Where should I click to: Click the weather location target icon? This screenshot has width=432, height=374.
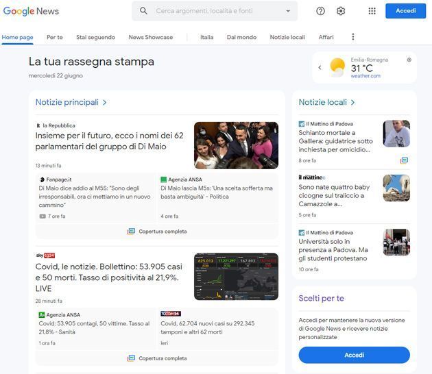point(409,60)
